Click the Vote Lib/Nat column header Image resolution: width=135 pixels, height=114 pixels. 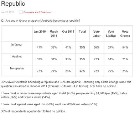[x=111, y=34]
